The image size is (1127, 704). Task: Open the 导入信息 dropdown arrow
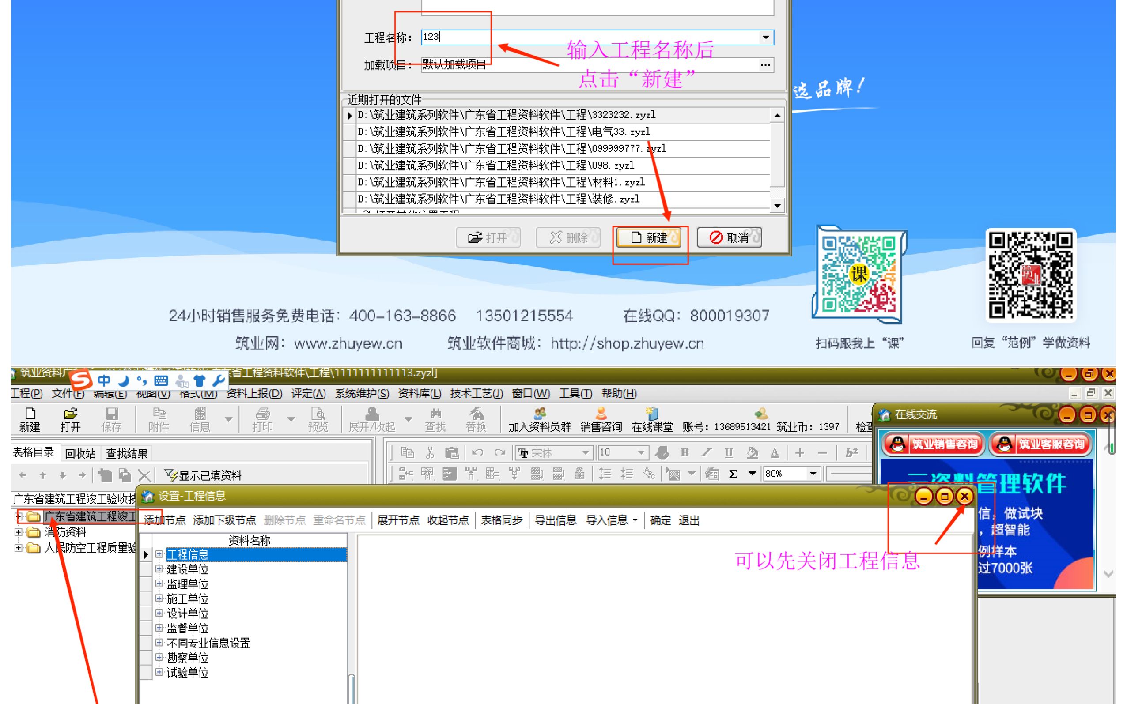635,520
